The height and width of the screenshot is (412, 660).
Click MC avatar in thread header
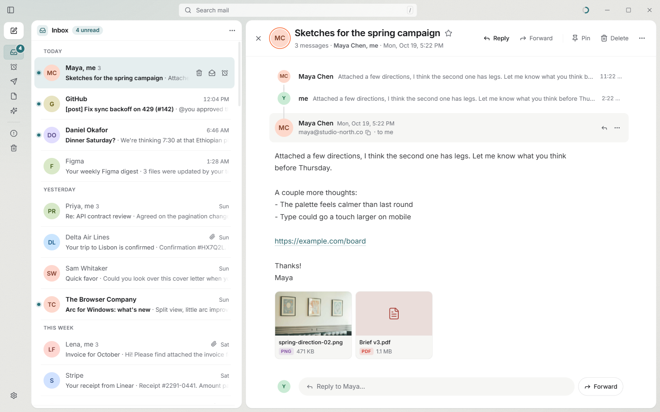point(280,38)
